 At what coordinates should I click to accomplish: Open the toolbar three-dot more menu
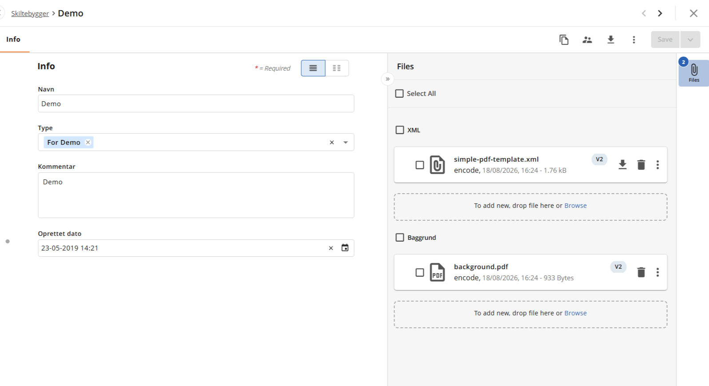pyautogui.click(x=634, y=40)
